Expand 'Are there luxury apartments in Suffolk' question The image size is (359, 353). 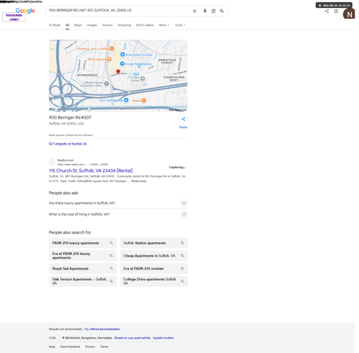click(x=118, y=203)
